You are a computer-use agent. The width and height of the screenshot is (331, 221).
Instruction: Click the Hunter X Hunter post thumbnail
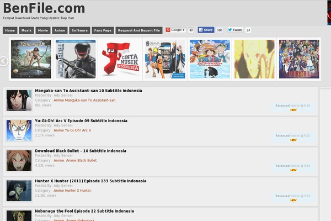click(19, 191)
